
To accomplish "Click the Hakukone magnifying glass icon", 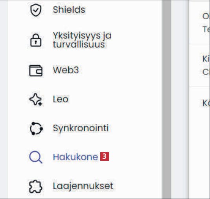I will click(36, 157).
